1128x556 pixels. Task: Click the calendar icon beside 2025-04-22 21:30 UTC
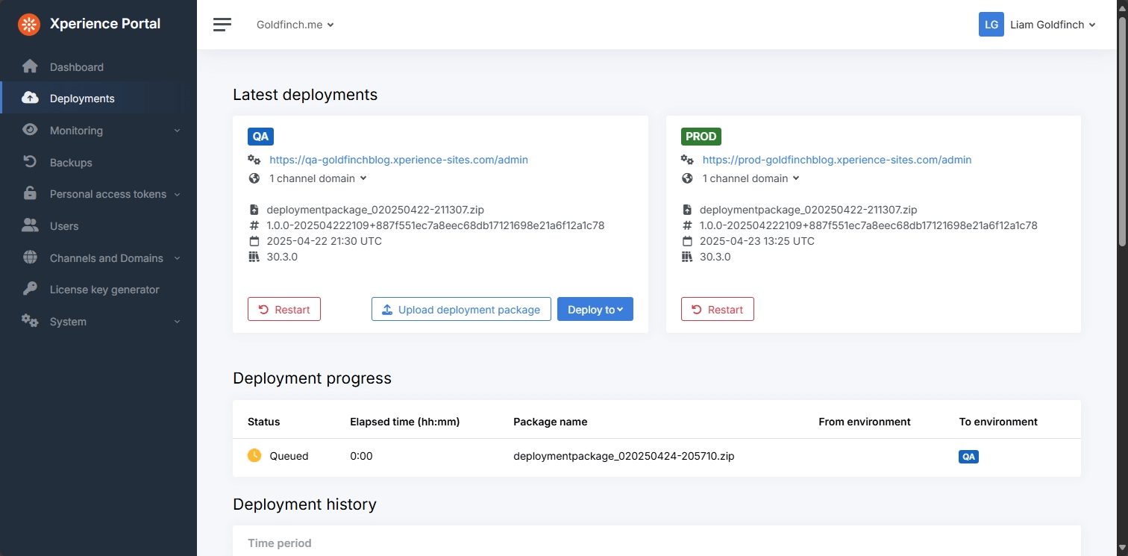coord(254,241)
